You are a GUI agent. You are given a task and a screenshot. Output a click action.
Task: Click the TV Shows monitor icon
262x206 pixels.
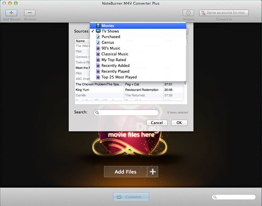click(98, 31)
